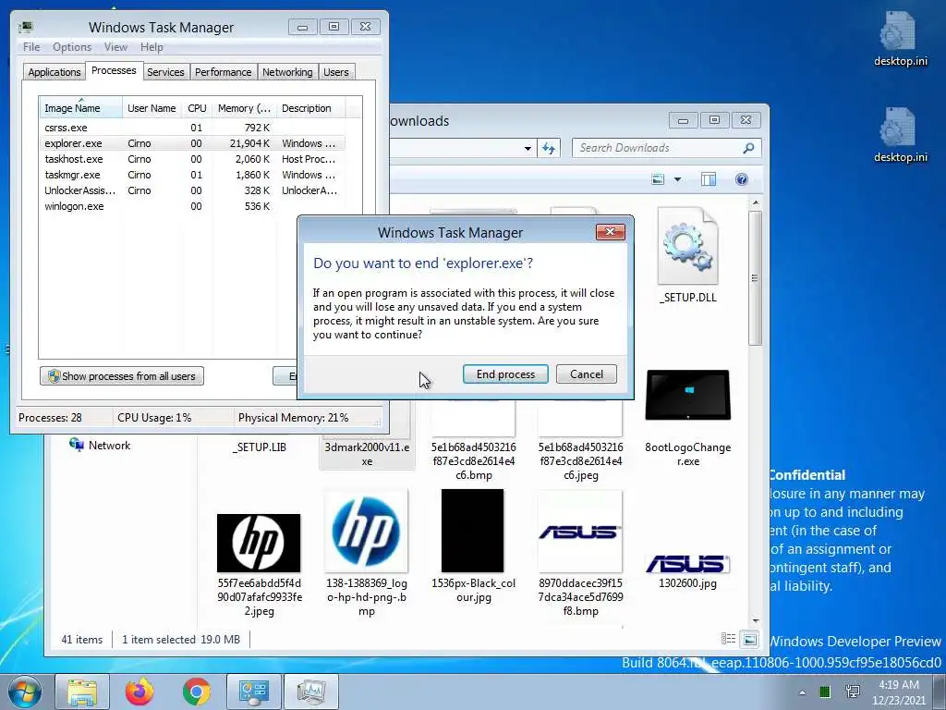
Task: Sort processes by Description column
Action: pos(310,108)
